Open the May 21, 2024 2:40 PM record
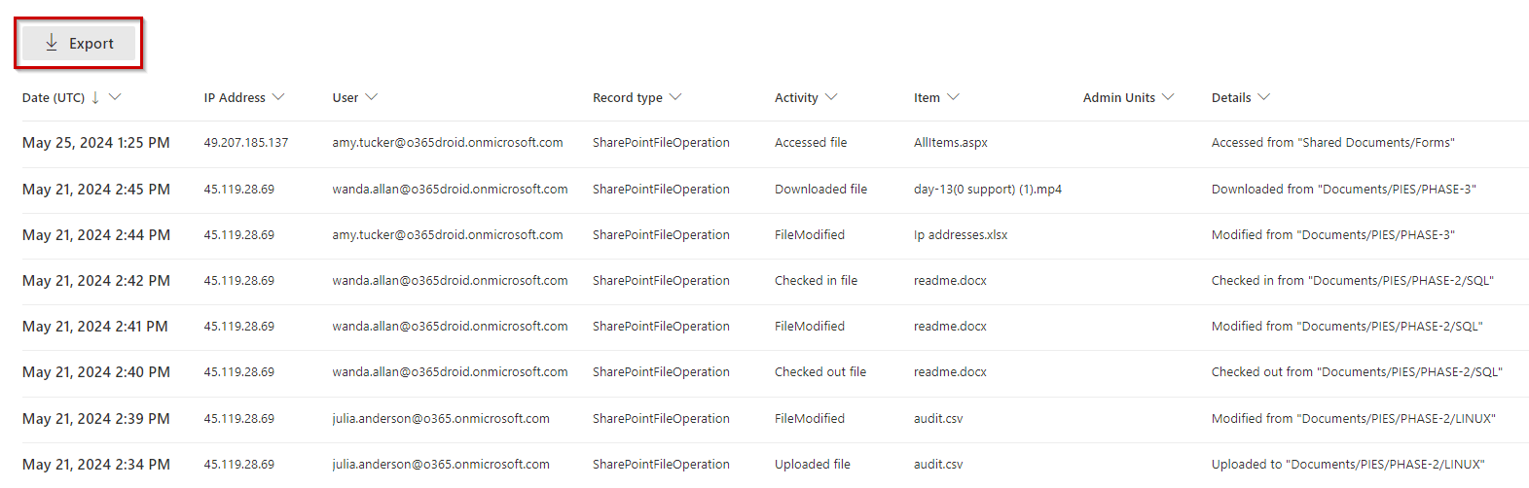This screenshot has height=488, width=1529. pyautogui.click(x=775, y=372)
